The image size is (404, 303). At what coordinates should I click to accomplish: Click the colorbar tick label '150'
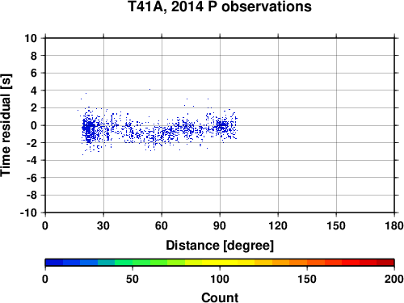point(307,279)
